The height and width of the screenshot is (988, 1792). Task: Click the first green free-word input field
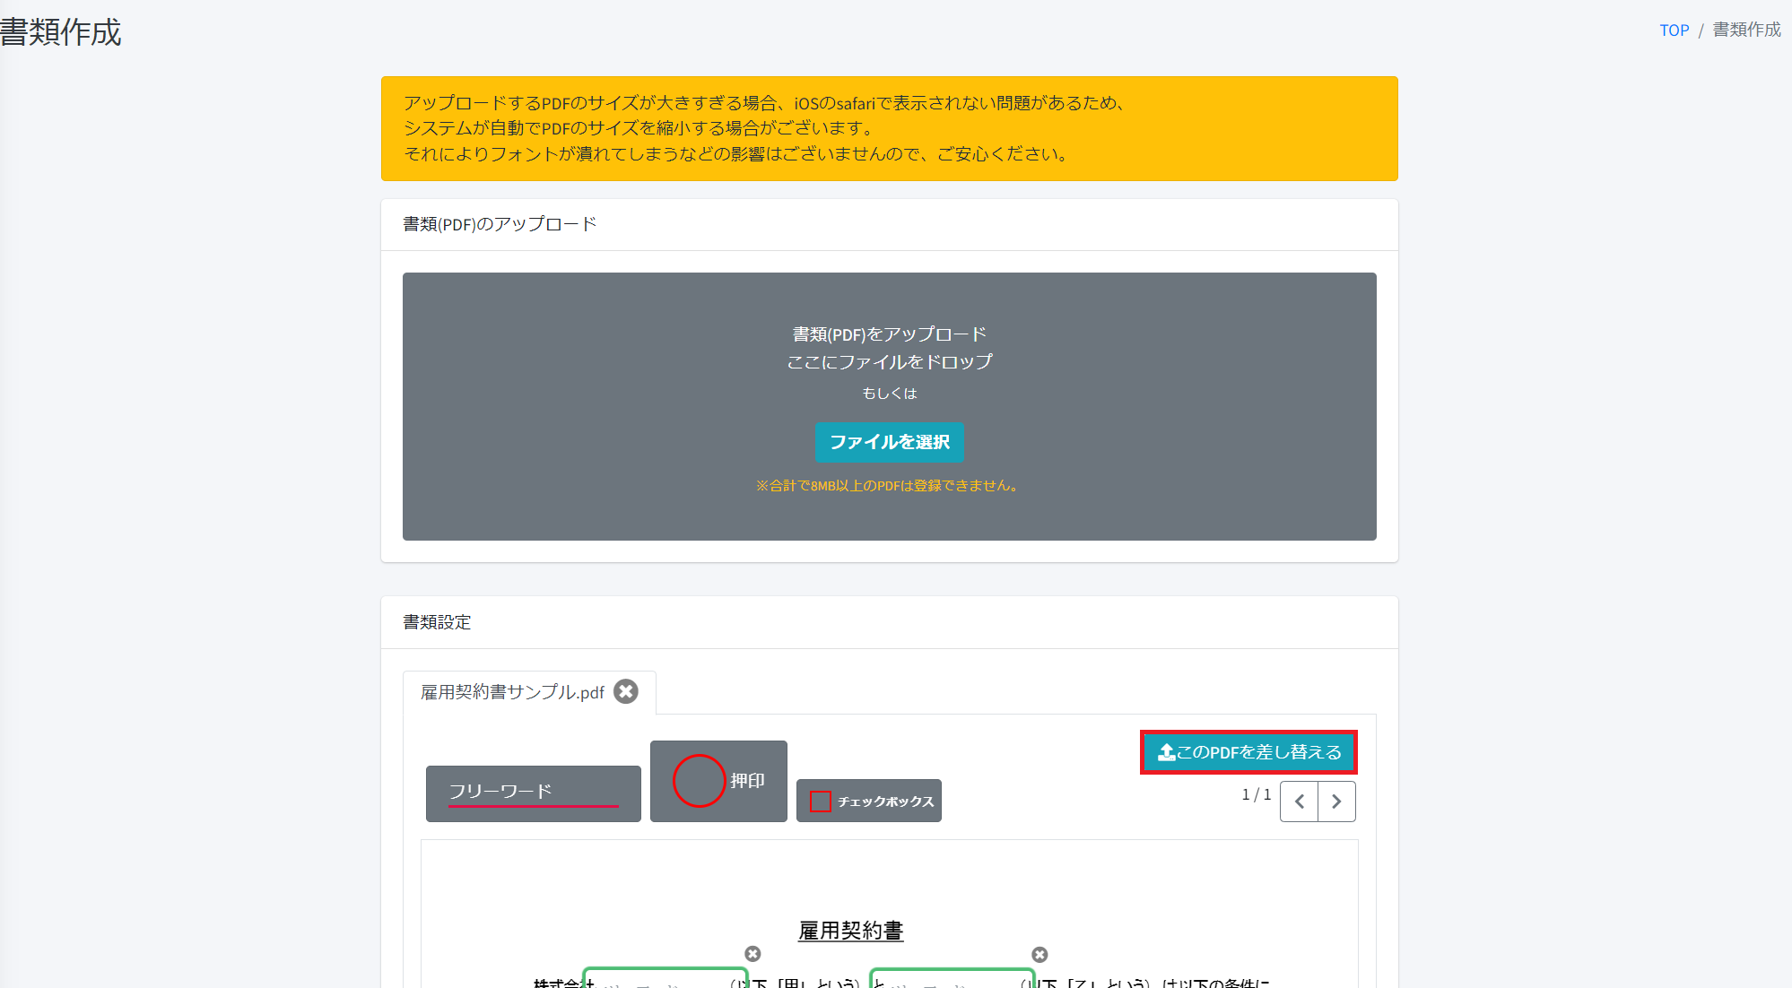[x=665, y=980]
